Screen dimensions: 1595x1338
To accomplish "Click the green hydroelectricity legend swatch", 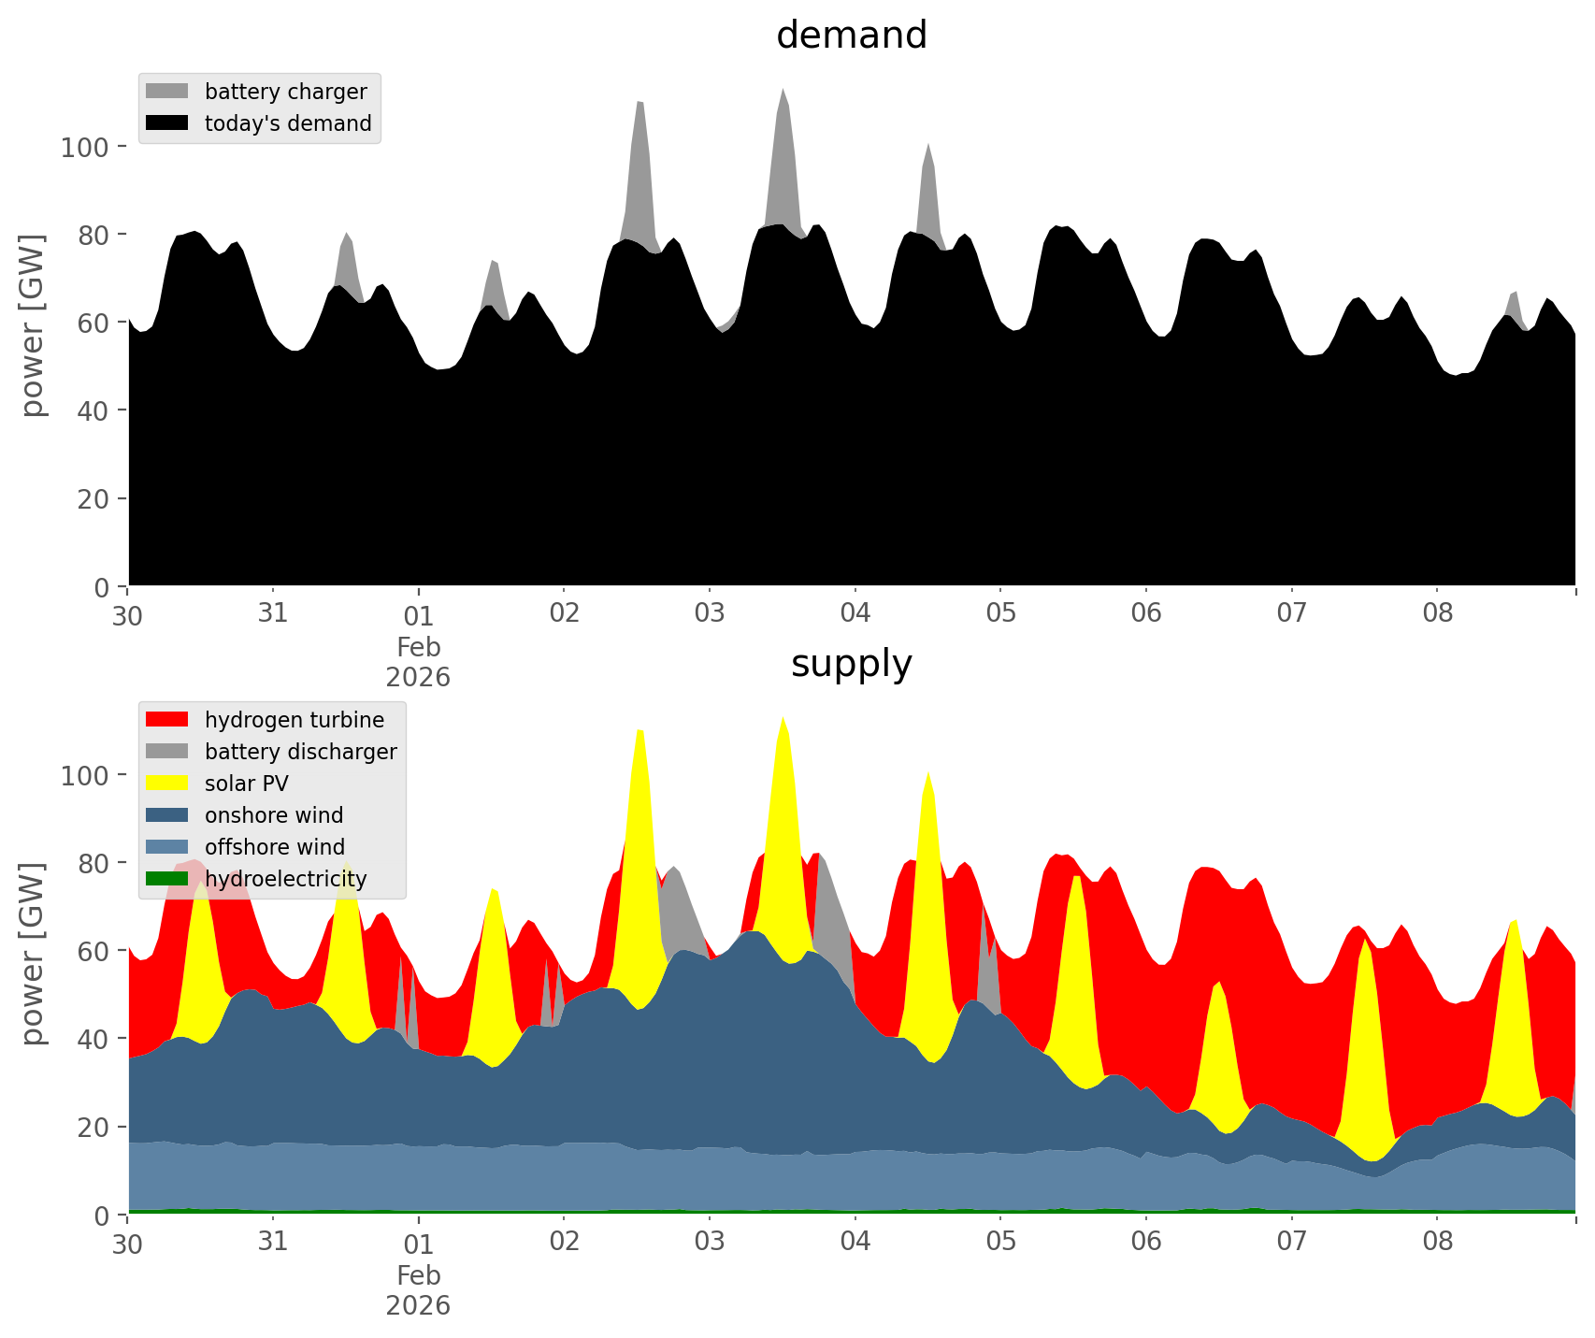I will pyautogui.click(x=167, y=878).
